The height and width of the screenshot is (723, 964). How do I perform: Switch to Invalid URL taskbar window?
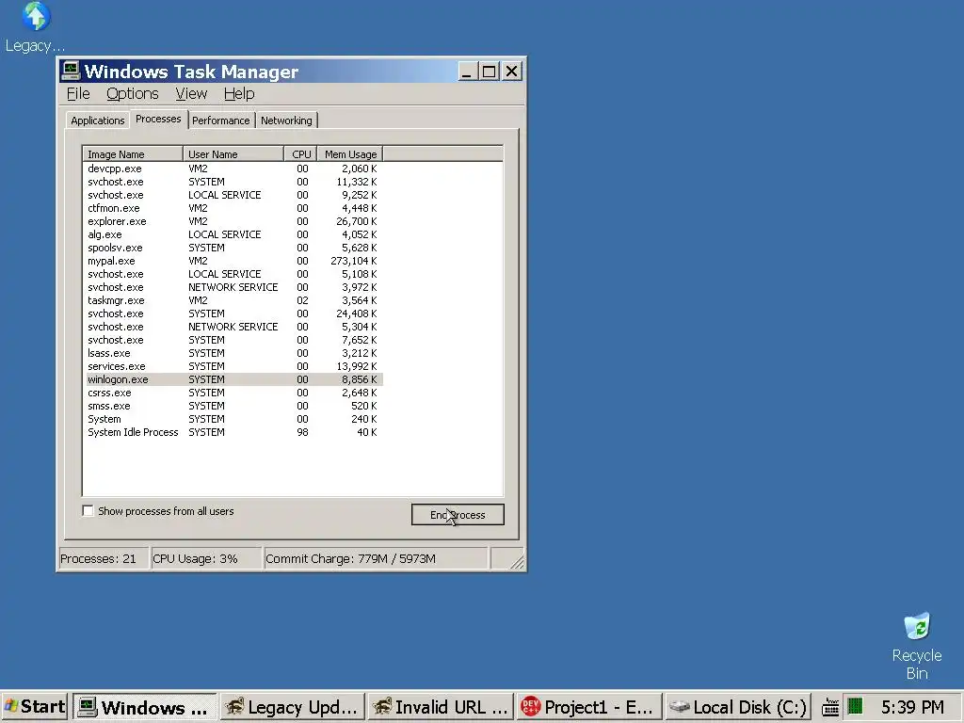coord(441,707)
